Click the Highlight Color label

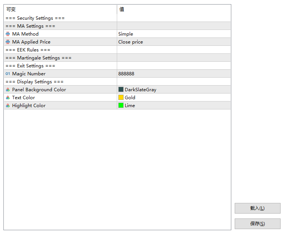click(28, 106)
